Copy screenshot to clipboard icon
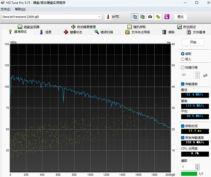Viewport: 211px width, 177px height. (142, 17)
